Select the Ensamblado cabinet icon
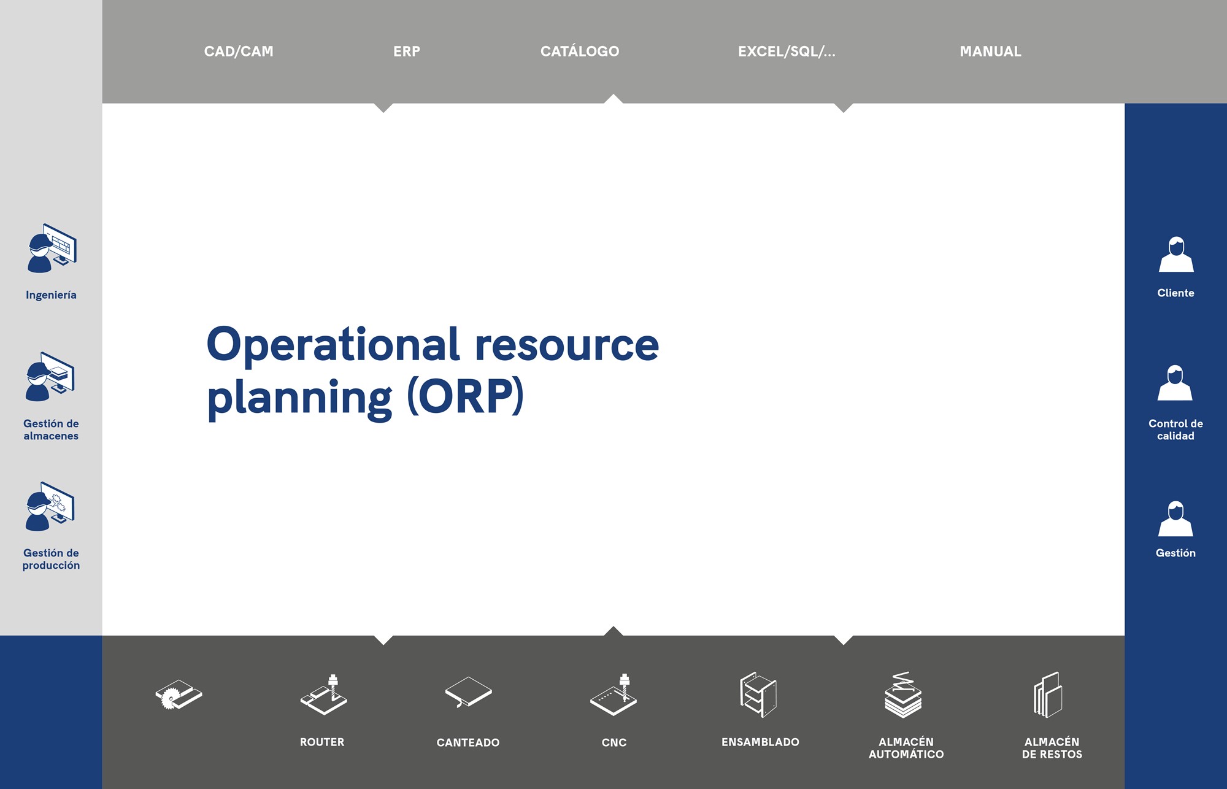 pyautogui.click(x=758, y=695)
